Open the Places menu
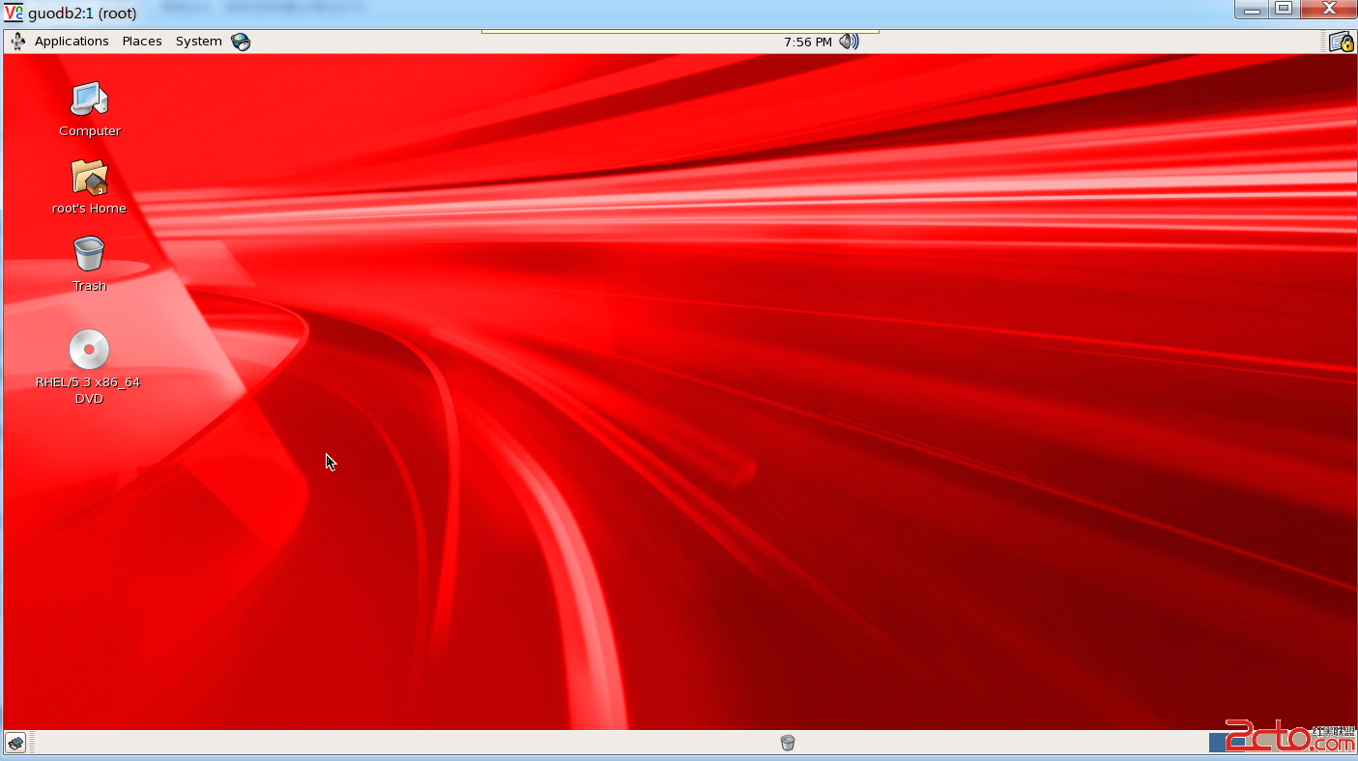Screen dimensions: 1358x761 pyautogui.click(x=142, y=42)
